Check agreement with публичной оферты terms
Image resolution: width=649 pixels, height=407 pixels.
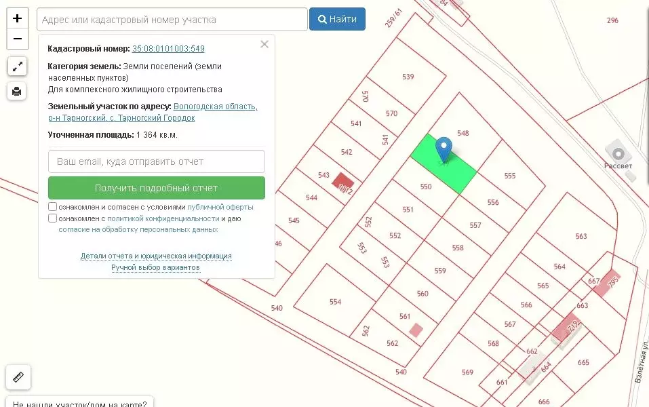tap(53, 207)
